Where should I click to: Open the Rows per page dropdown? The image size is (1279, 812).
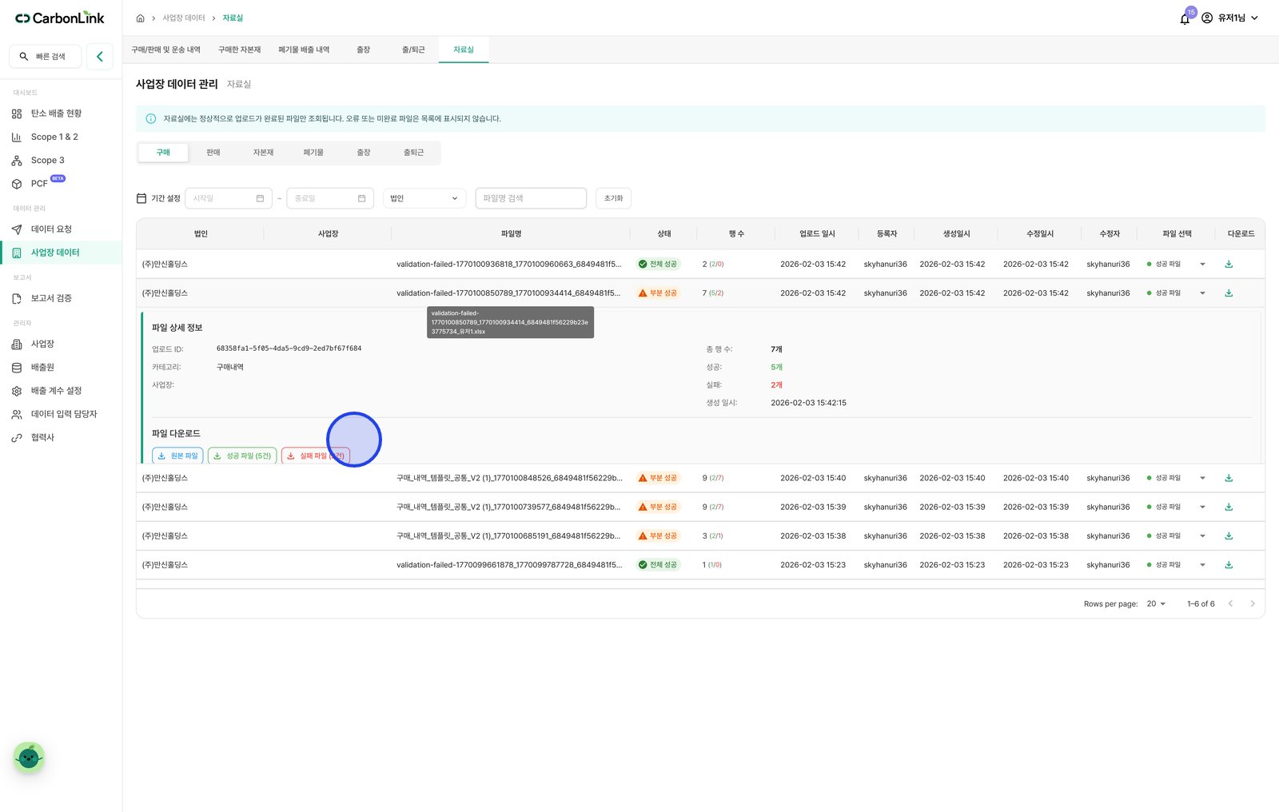pos(1156,604)
